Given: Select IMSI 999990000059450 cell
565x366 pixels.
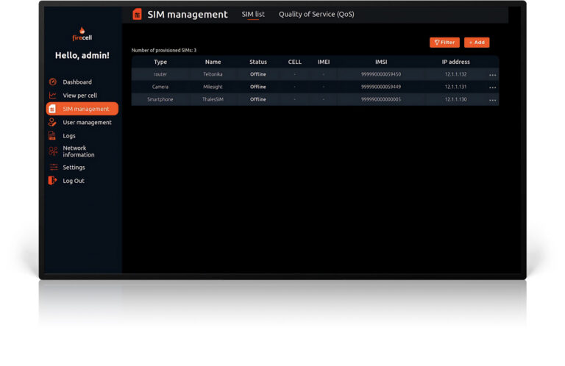Looking at the screenshot, I should pos(381,74).
